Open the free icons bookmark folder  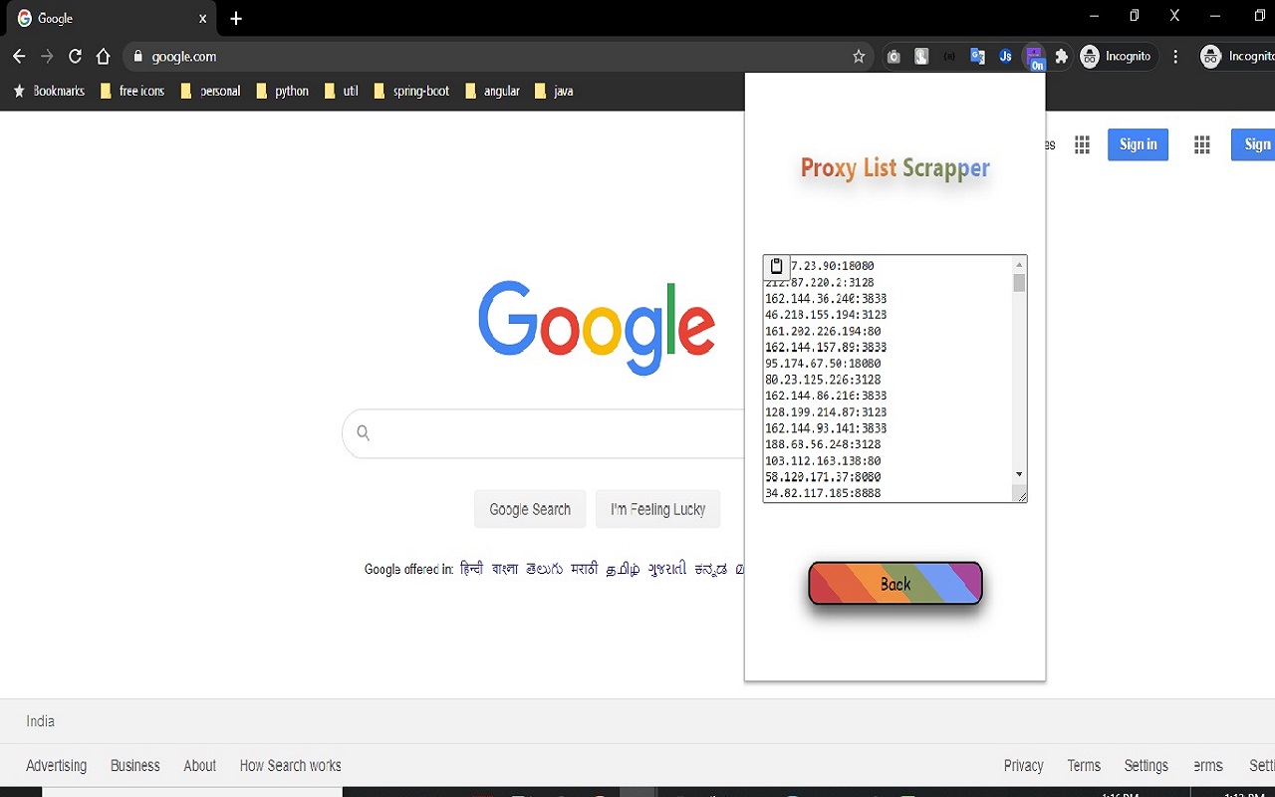pos(132,91)
